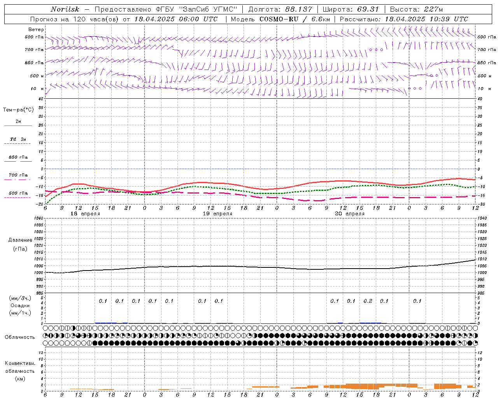Click the "Ветер" wind panel label
The height and width of the screenshot is (398, 498).
[36, 30]
